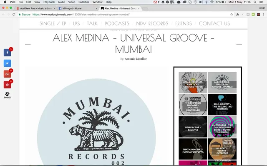Open the NDV RECORDS section
Screen dimensions: 267x166
[x=152, y=24]
